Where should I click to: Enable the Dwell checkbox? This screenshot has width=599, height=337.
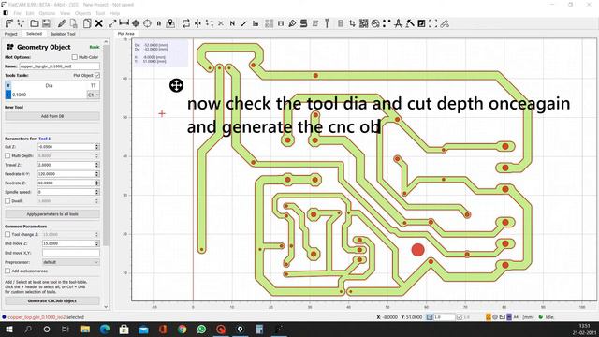[7, 201]
